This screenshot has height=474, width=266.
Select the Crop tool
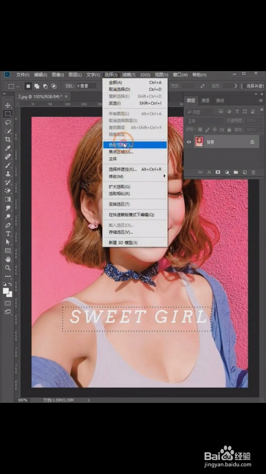8,139
